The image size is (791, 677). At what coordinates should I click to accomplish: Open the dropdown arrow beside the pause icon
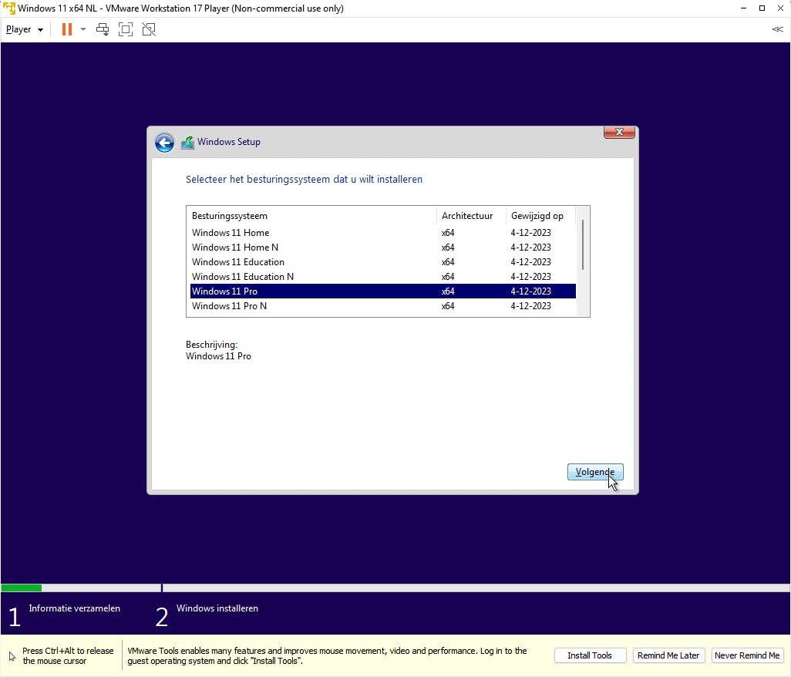coord(83,29)
